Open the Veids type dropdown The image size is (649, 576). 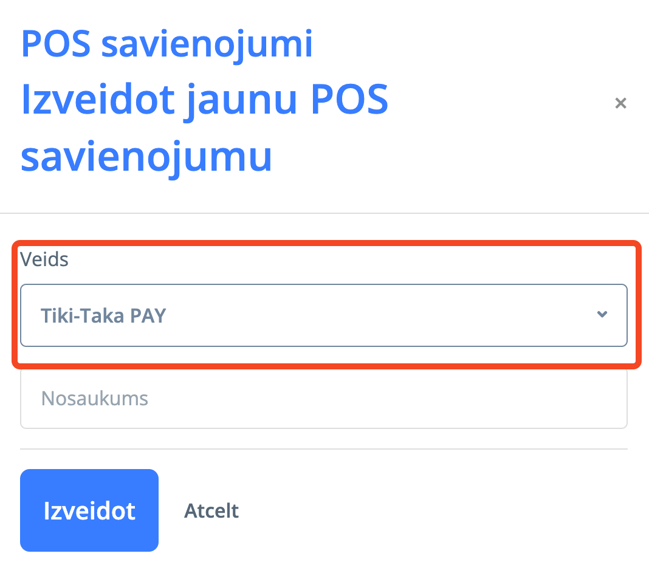tap(324, 315)
